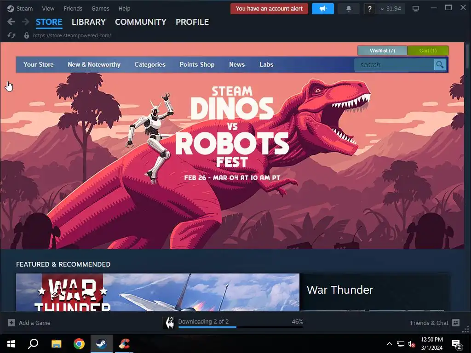471x353 pixels.
Task: Click the taskbar clock showing 12:50 PM
Action: [x=431, y=344]
